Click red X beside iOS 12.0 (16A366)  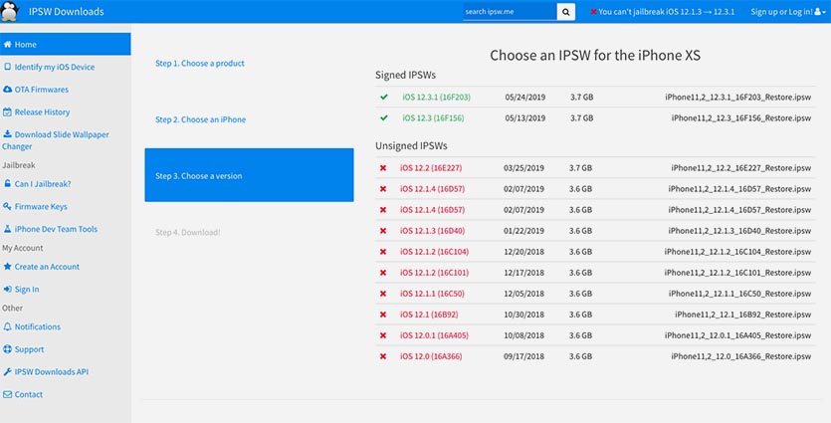coord(382,356)
